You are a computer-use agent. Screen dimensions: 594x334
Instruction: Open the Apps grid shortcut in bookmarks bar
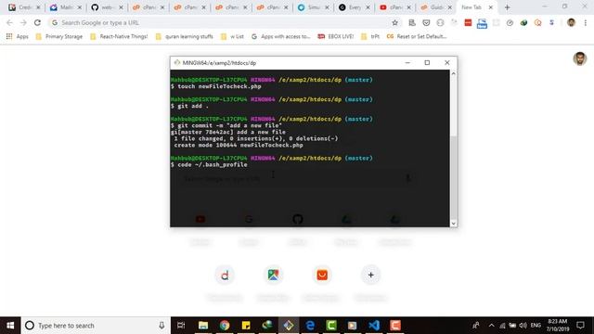click(17, 36)
